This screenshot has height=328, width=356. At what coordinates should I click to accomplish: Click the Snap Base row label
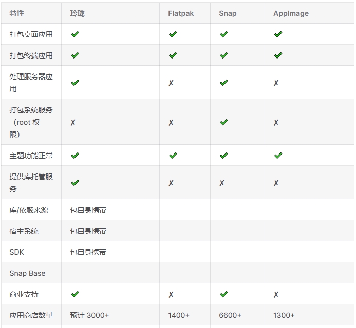click(27, 274)
